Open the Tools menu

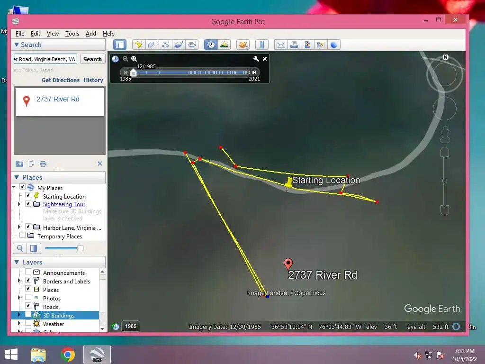pos(72,34)
